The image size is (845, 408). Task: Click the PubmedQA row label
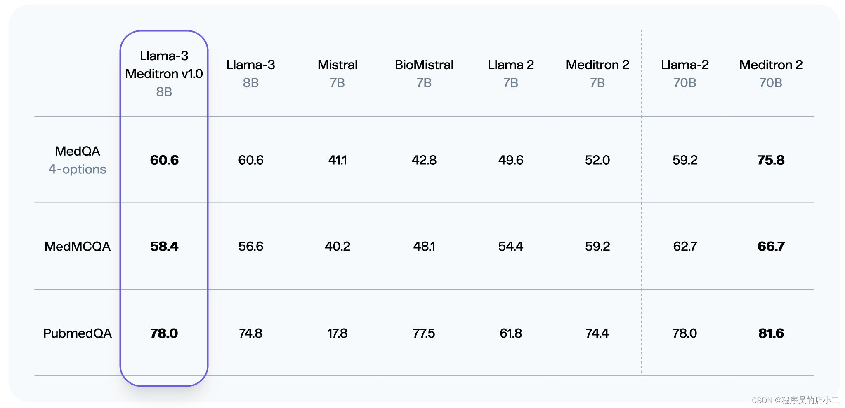[x=78, y=333]
